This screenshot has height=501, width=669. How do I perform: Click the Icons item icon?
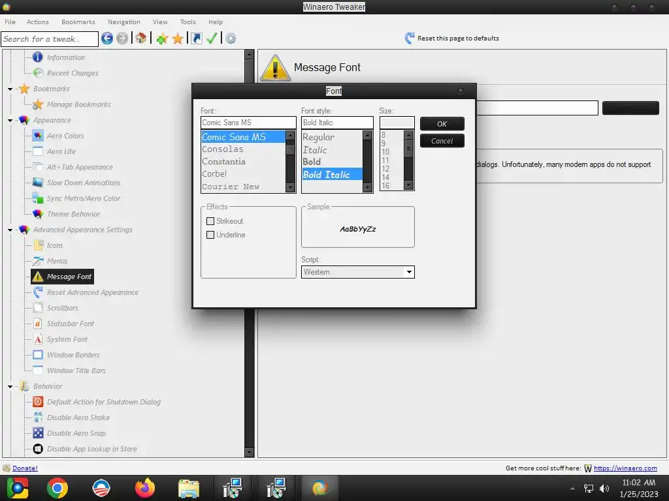[39, 245]
